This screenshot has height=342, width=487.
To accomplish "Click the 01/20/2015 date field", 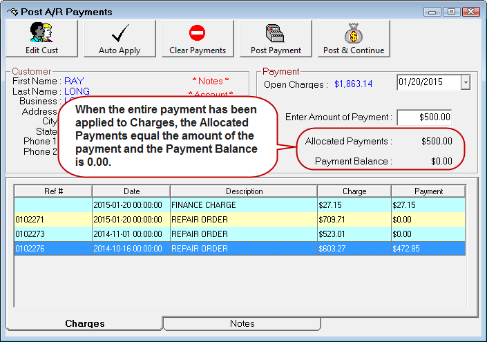I will pyautogui.click(x=428, y=83).
